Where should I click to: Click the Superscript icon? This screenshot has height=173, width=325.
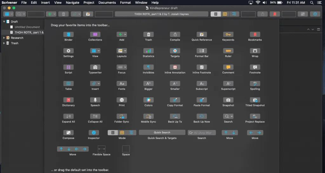pos(228,83)
